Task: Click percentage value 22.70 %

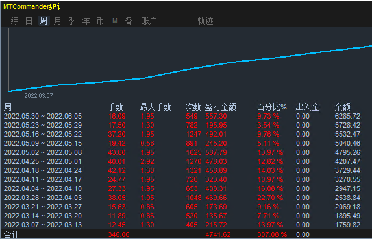Action: tap(270, 198)
